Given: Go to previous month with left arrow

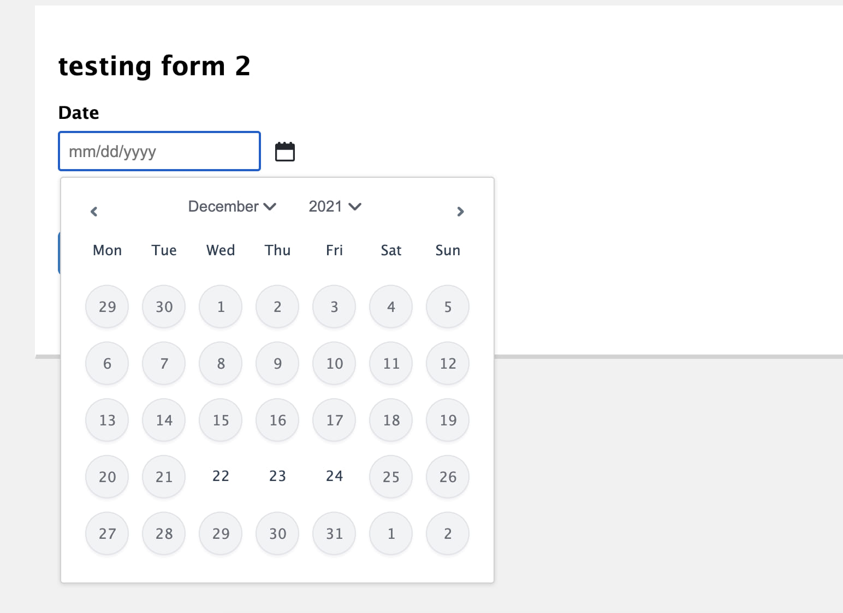Looking at the screenshot, I should point(94,212).
